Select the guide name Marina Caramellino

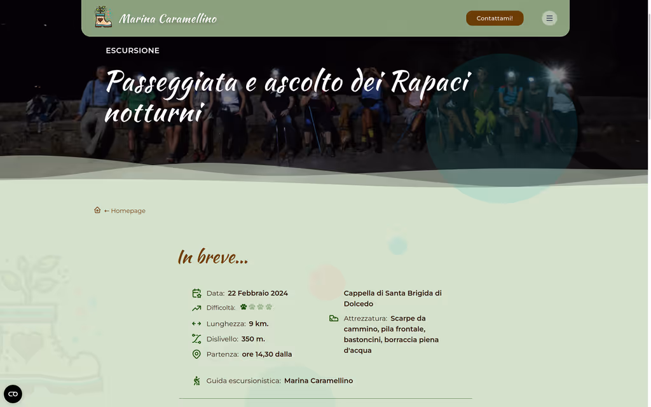point(319,380)
